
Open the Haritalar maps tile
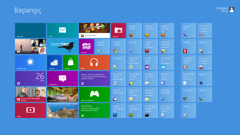point(86,47)
